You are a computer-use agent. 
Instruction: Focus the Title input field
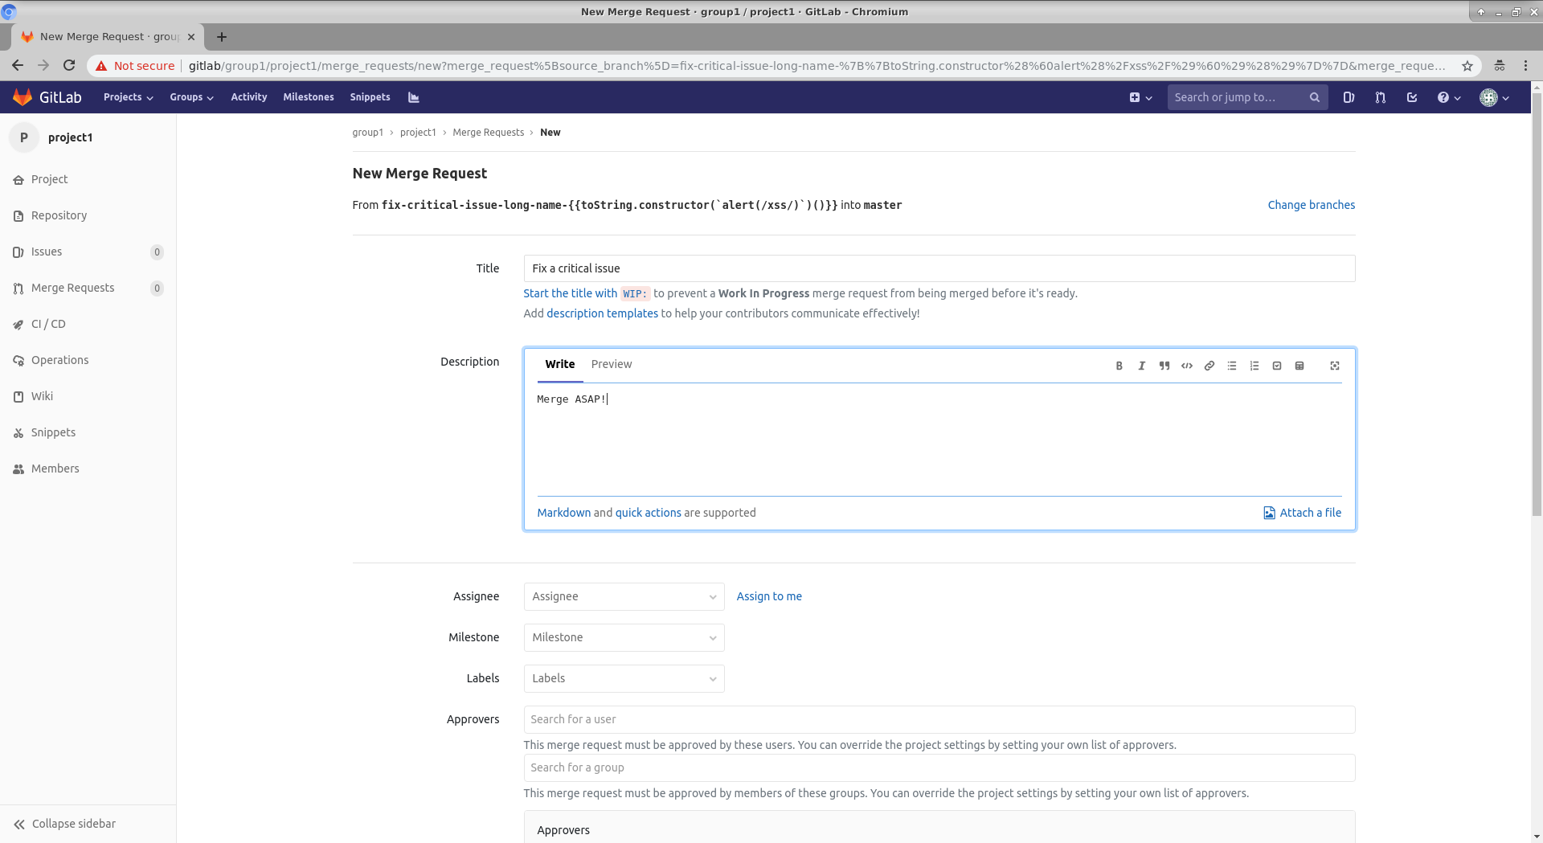pyautogui.click(x=939, y=268)
